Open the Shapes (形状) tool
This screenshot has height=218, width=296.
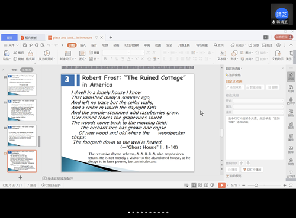[x=234, y=53]
